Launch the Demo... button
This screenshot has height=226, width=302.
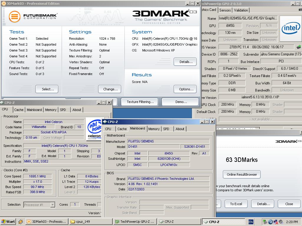[180, 102]
